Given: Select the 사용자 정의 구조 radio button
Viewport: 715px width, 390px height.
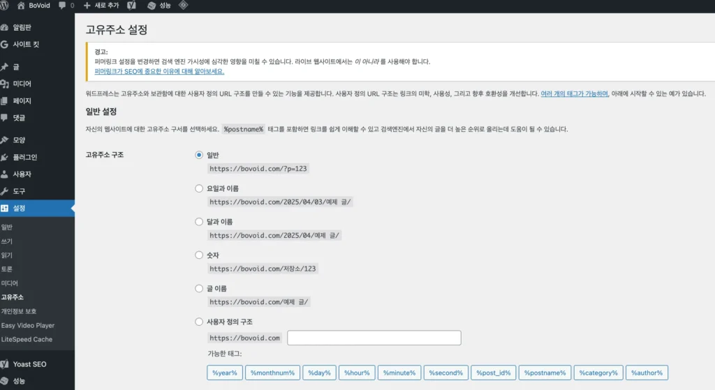Looking at the screenshot, I should (199, 322).
